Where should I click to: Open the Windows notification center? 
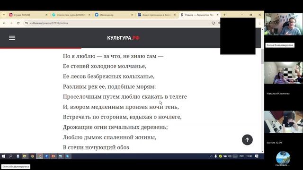pyautogui.click(x=257, y=156)
